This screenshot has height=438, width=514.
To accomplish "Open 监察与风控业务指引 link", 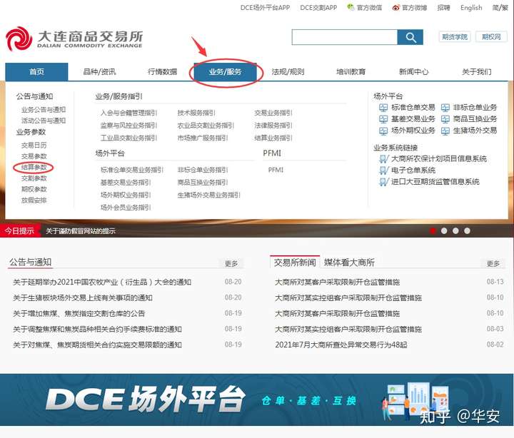I will (x=128, y=126).
